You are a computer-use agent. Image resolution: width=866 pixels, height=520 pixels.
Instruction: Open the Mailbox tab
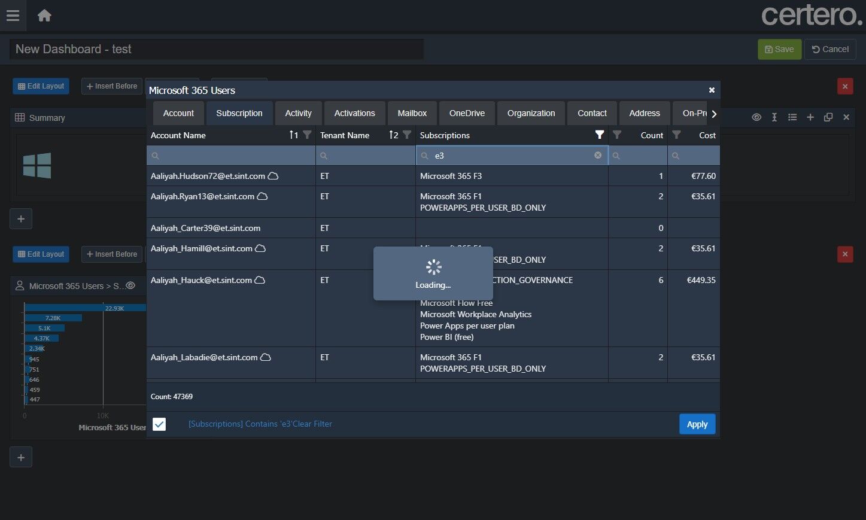click(x=412, y=113)
